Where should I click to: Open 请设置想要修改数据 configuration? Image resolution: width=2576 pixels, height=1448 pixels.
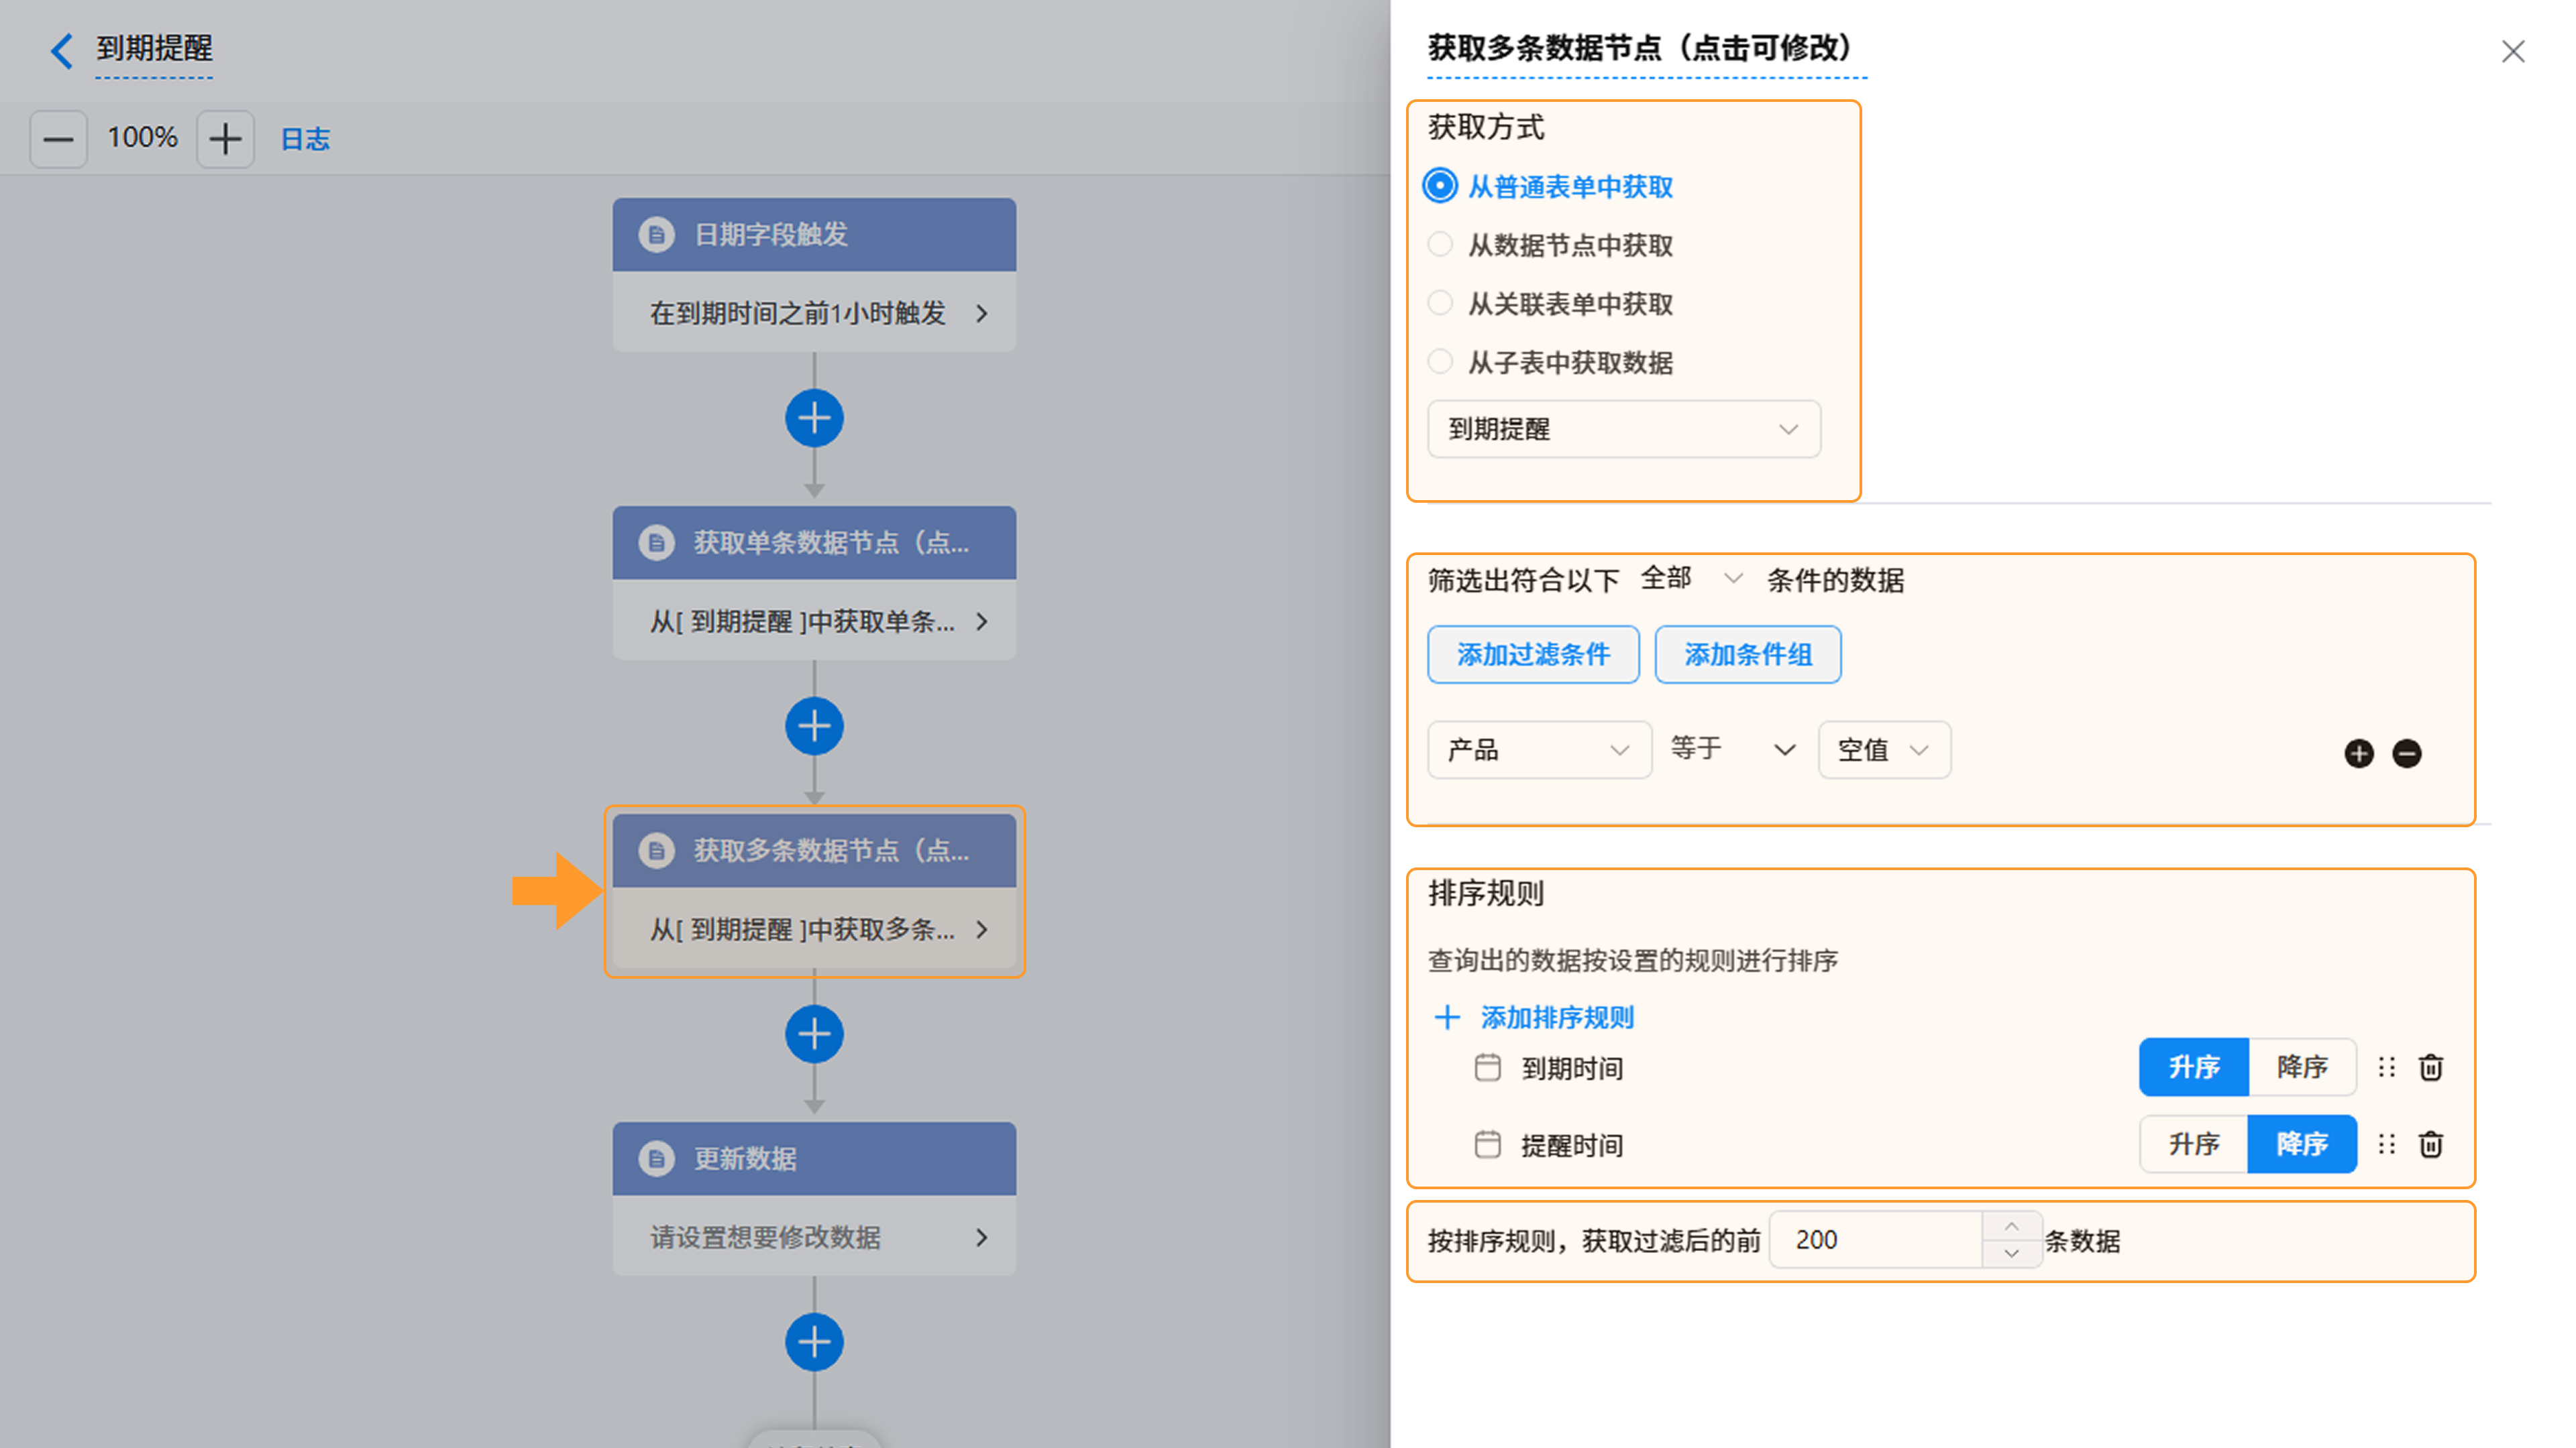pos(814,1236)
